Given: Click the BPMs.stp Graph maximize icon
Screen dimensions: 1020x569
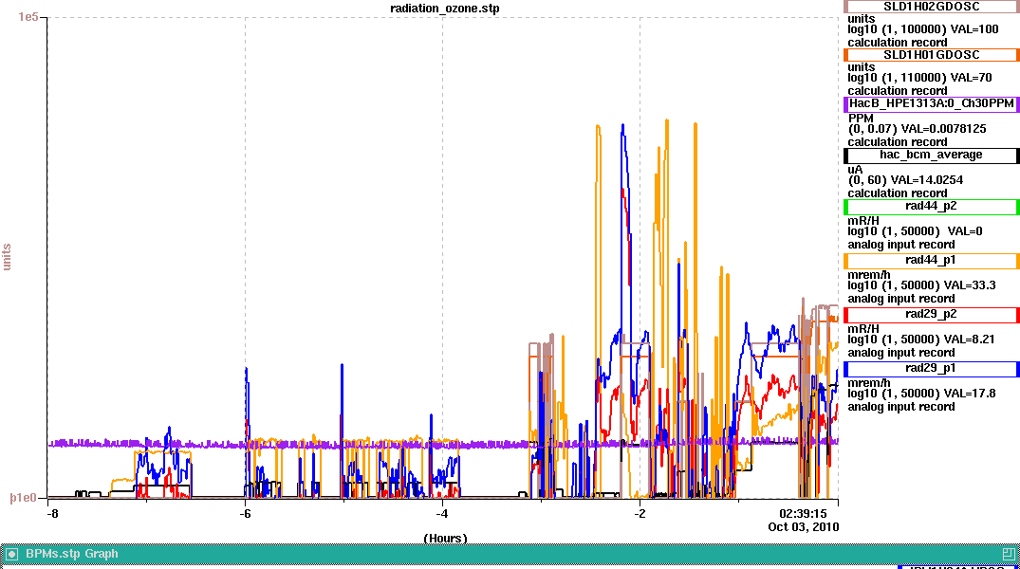Looking at the screenshot, I should [1009, 554].
